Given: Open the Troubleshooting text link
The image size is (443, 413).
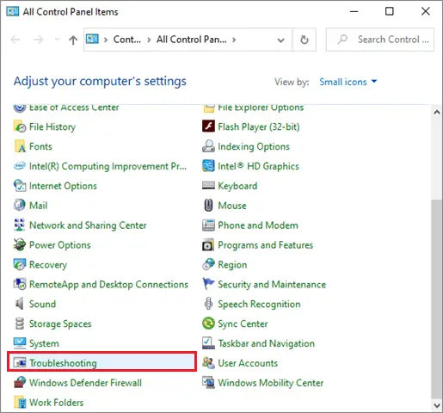Looking at the screenshot, I should point(63,363).
